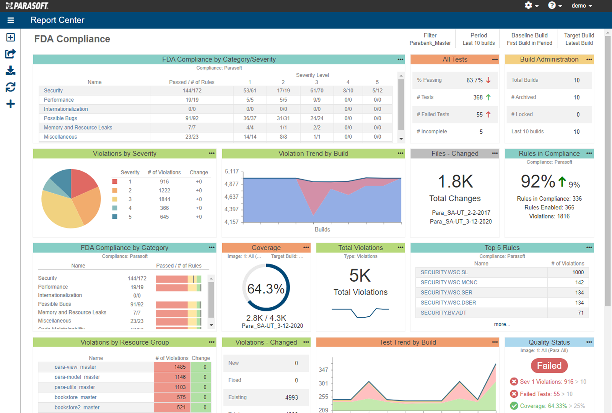Open options menu of Test Trend by Build
Image resolution: width=612 pixels, height=413 pixels.
pyautogui.click(x=495, y=342)
